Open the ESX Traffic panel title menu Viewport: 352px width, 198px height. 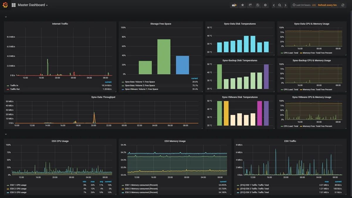point(290,141)
